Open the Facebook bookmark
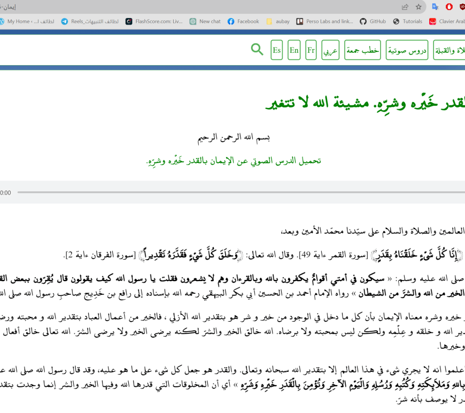 (243, 21)
